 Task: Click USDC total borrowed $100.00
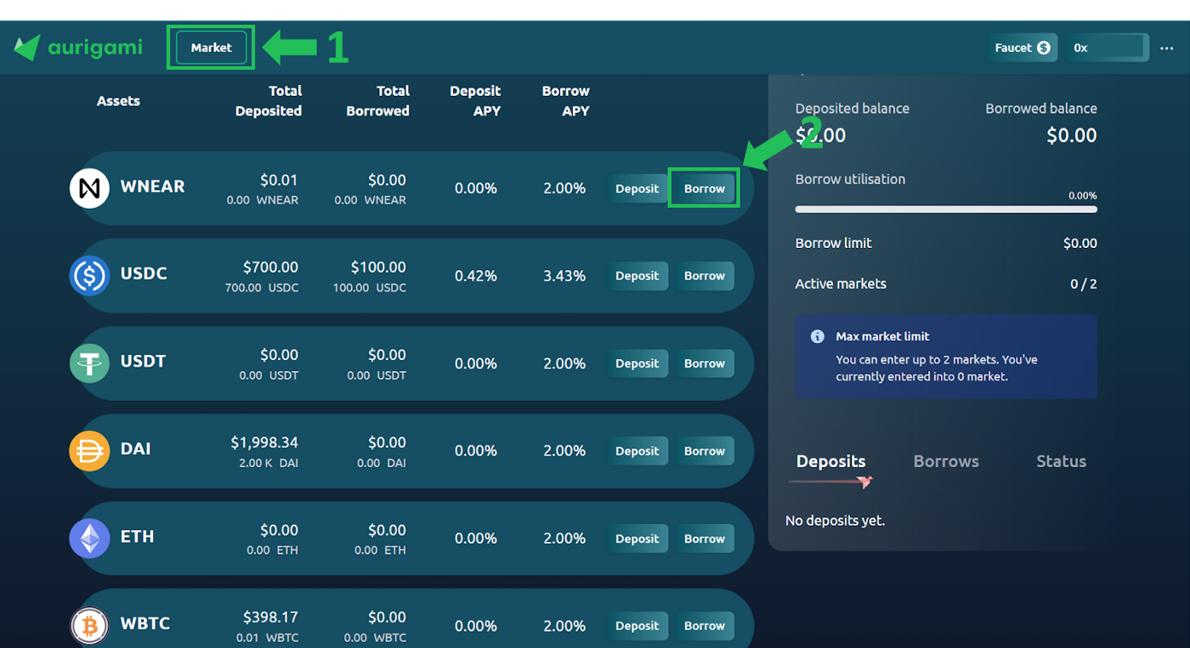[378, 267]
